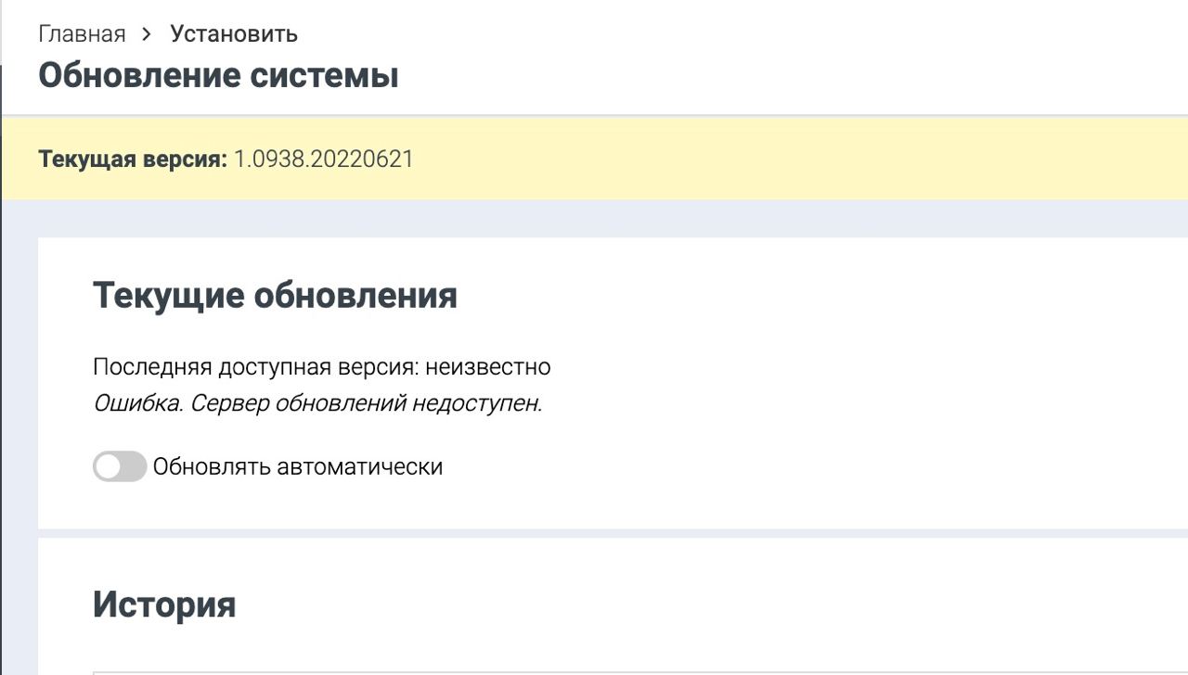Select version number 1.0938.20220621
This screenshot has width=1188, height=675.
[323, 159]
